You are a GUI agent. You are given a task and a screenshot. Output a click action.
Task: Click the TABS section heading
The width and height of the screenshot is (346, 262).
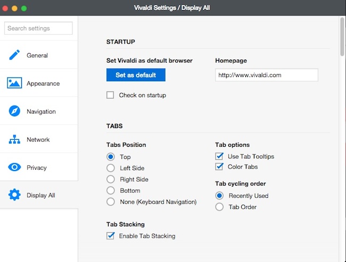[x=114, y=126]
